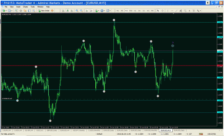Show the Data Window panel
The width and height of the screenshot is (224, 136).
click(21, 11)
